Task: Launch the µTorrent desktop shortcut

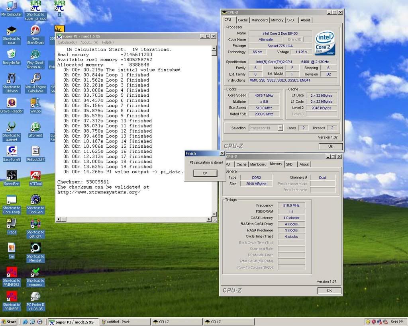Action: (35, 127)
